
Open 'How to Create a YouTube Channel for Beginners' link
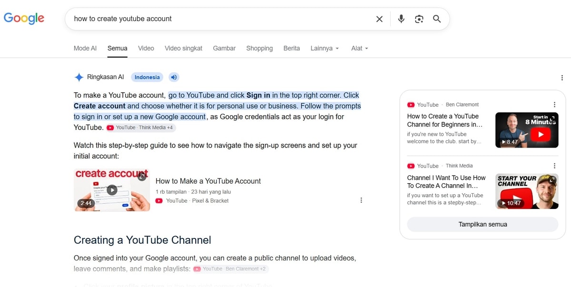pos(445,120)
